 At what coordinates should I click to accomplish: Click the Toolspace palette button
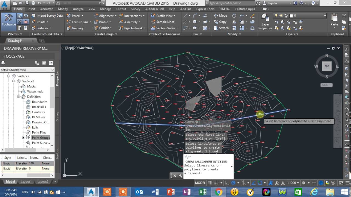[x=9, y=21]
